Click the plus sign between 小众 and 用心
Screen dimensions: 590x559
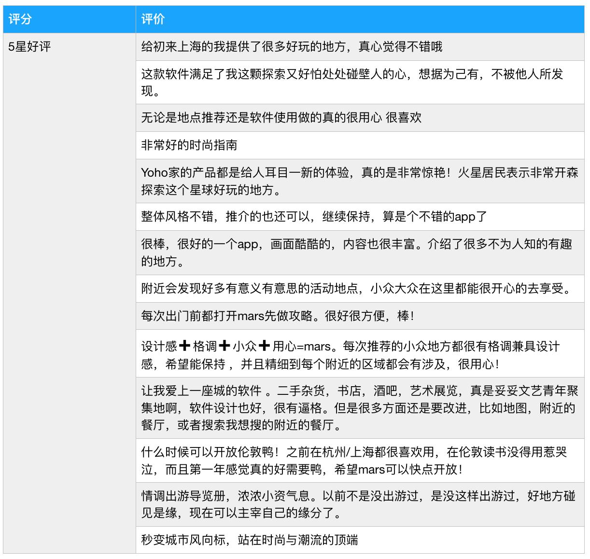point(264,346)
